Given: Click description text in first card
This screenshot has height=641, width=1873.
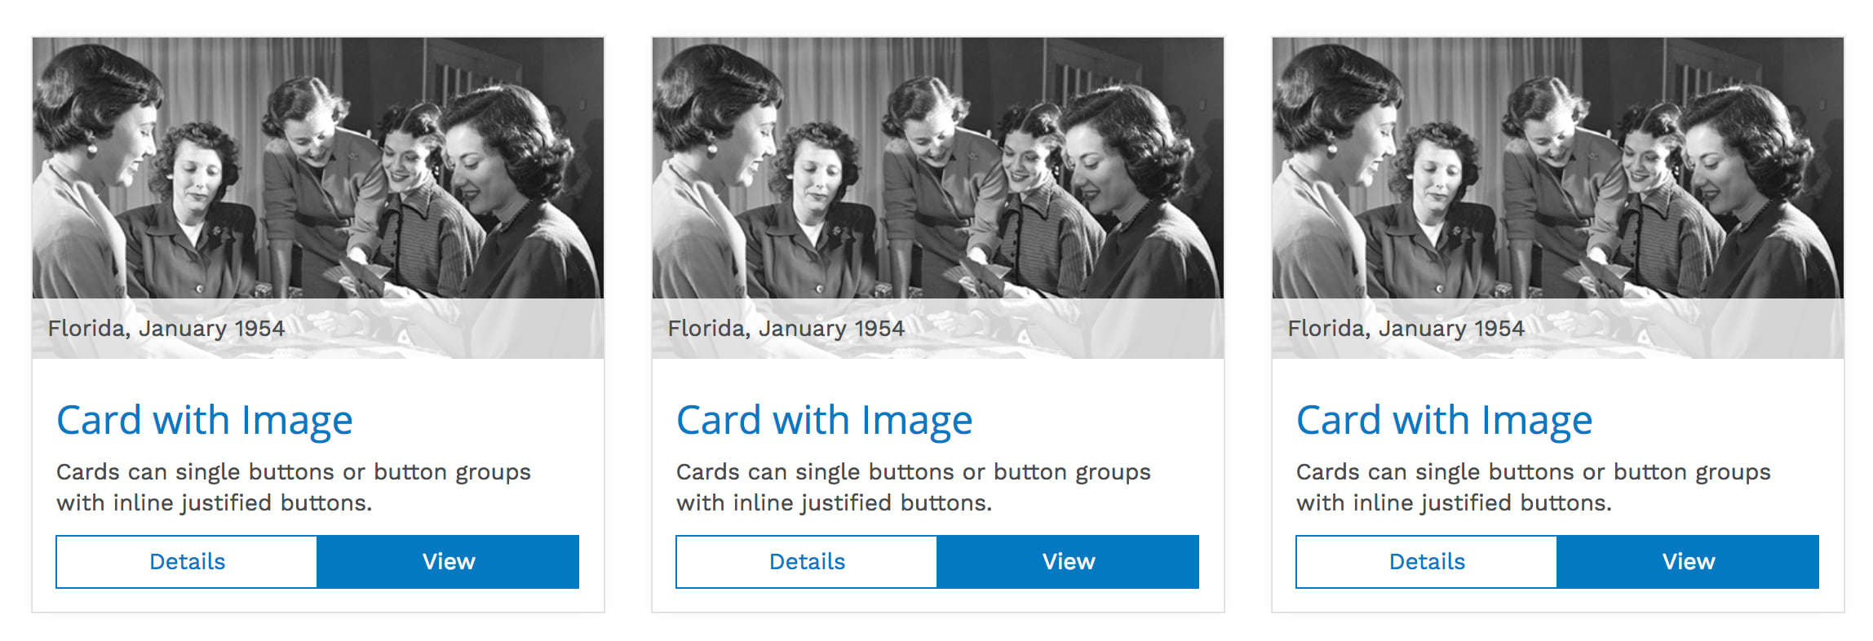Looking at the screenshot, I should click(294, 488).
